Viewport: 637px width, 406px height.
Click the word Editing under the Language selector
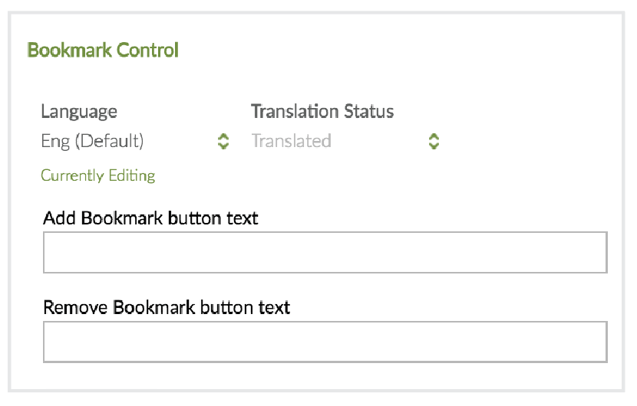(x=131, y=175)
